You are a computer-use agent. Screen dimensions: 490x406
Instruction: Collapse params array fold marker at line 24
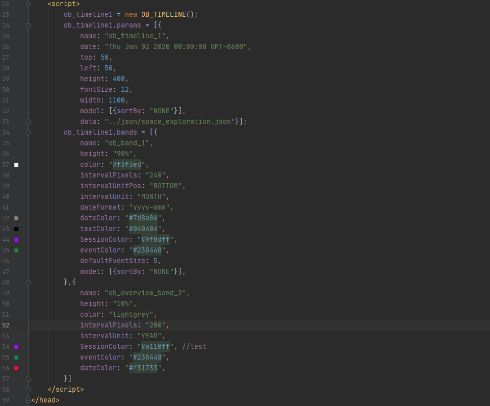coord(28,26)
